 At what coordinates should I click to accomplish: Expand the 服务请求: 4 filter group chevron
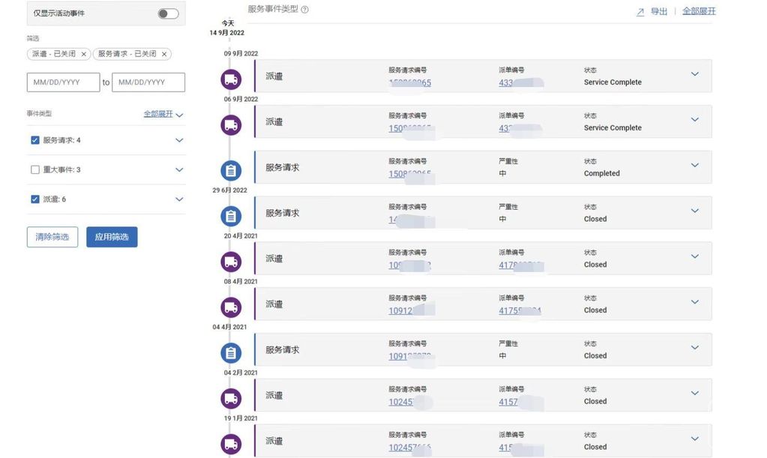pyautogui.click(x=179, y=140)
